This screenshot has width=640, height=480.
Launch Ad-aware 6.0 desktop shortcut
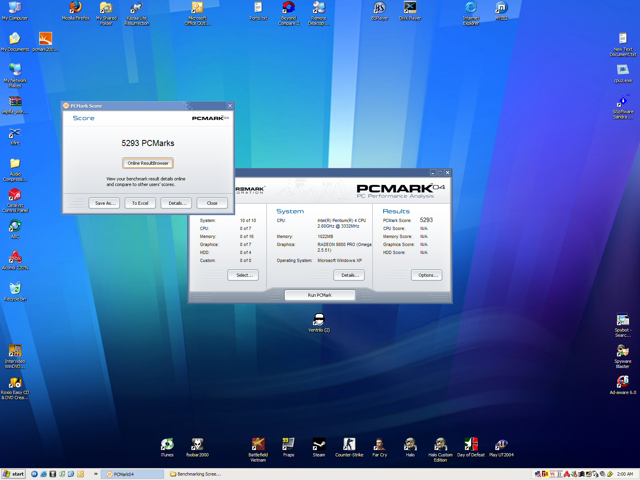(x=623, y=386)
